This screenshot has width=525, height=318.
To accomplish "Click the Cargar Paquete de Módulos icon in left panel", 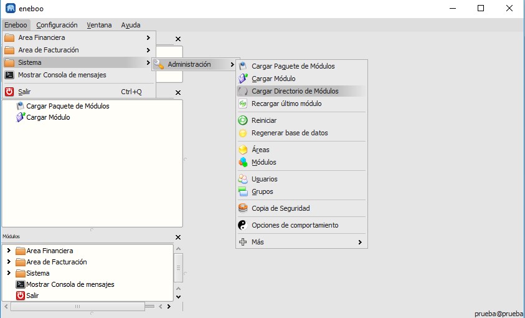I will 21,106.
